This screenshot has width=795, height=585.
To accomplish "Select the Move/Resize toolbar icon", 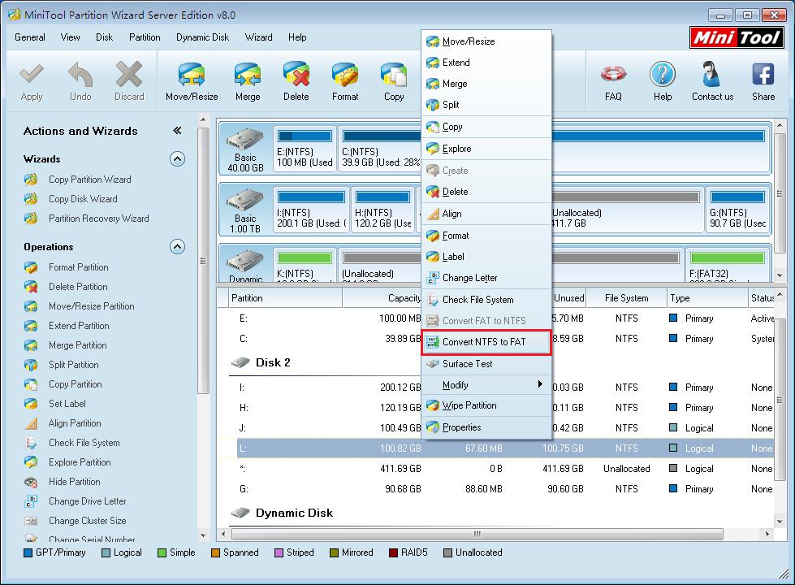I will (192, 76).
